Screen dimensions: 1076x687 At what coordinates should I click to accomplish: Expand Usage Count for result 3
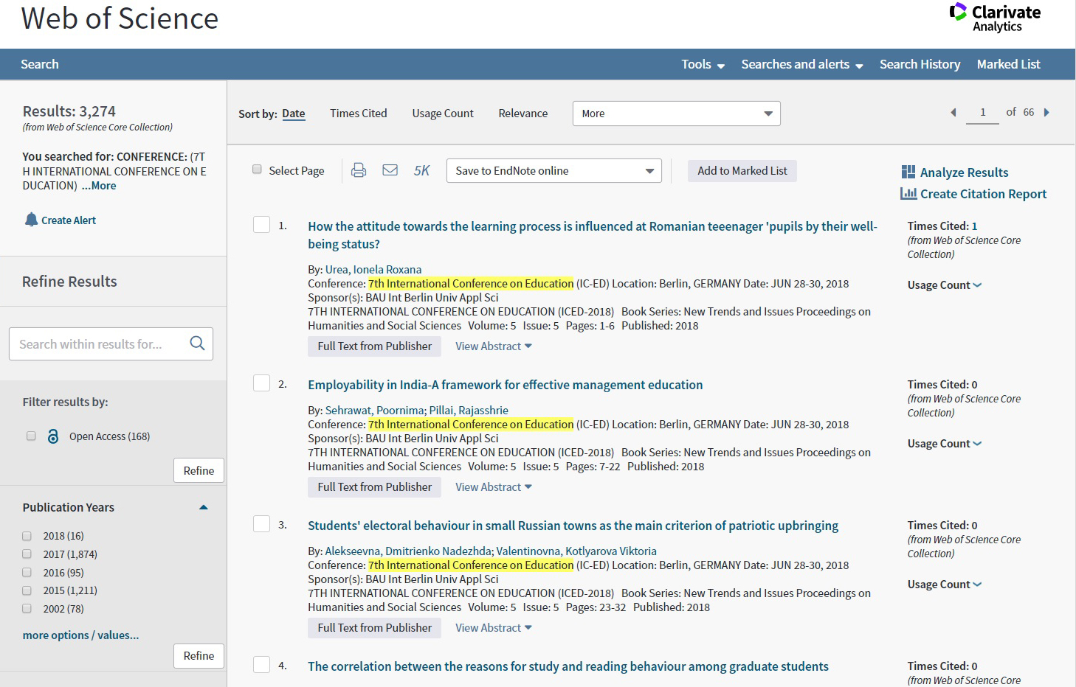945,584
